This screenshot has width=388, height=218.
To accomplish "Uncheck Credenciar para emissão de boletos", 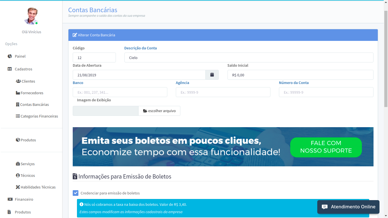I will pos(76,193).
